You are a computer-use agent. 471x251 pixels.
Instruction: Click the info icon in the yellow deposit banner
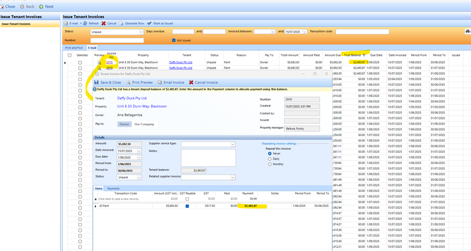[95, 89]
